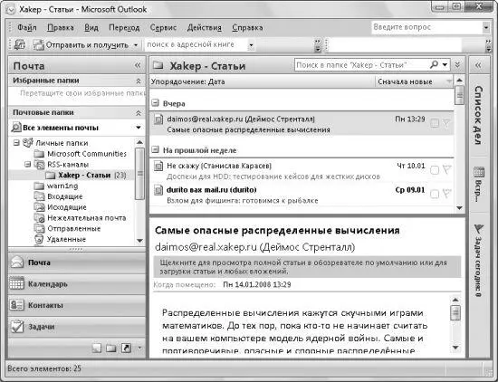
Task: Collapse the Вчера message group
Action: 155,103
